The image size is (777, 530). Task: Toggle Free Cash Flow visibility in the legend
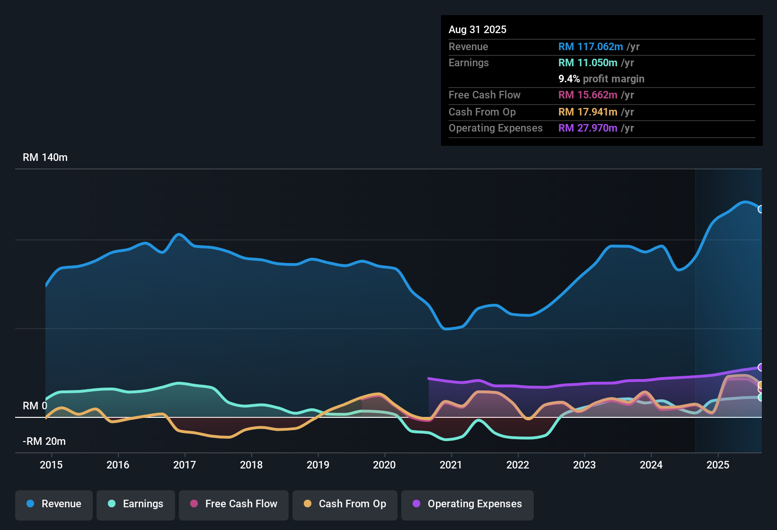click(x=233, y=504)
